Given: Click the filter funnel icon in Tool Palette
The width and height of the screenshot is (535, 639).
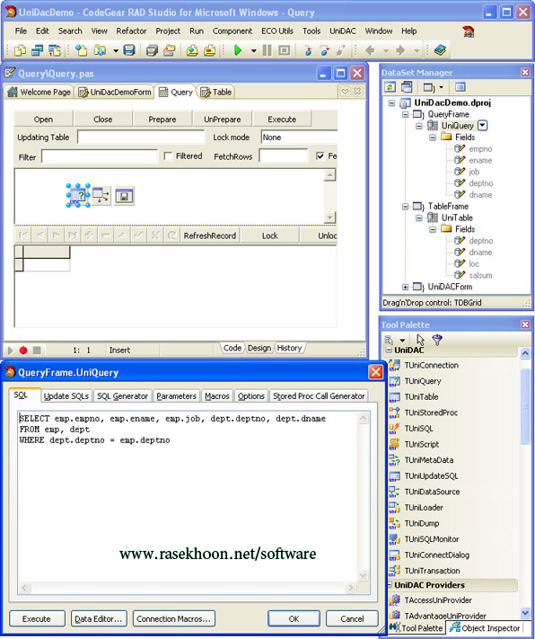Looking at the screenshot, I should click(x=437, y=340).
